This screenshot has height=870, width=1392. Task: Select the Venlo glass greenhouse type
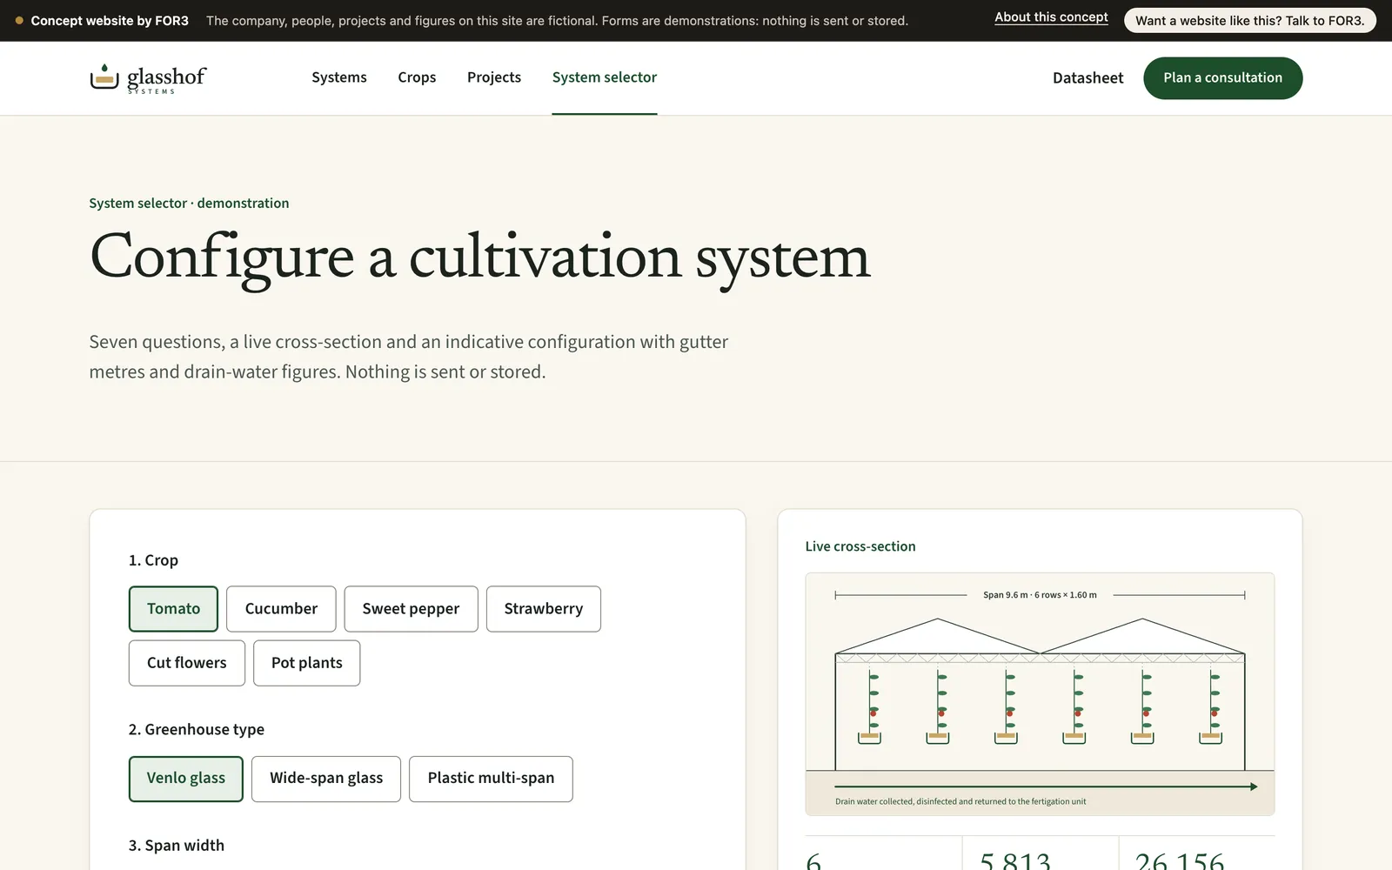coord(186,779)
